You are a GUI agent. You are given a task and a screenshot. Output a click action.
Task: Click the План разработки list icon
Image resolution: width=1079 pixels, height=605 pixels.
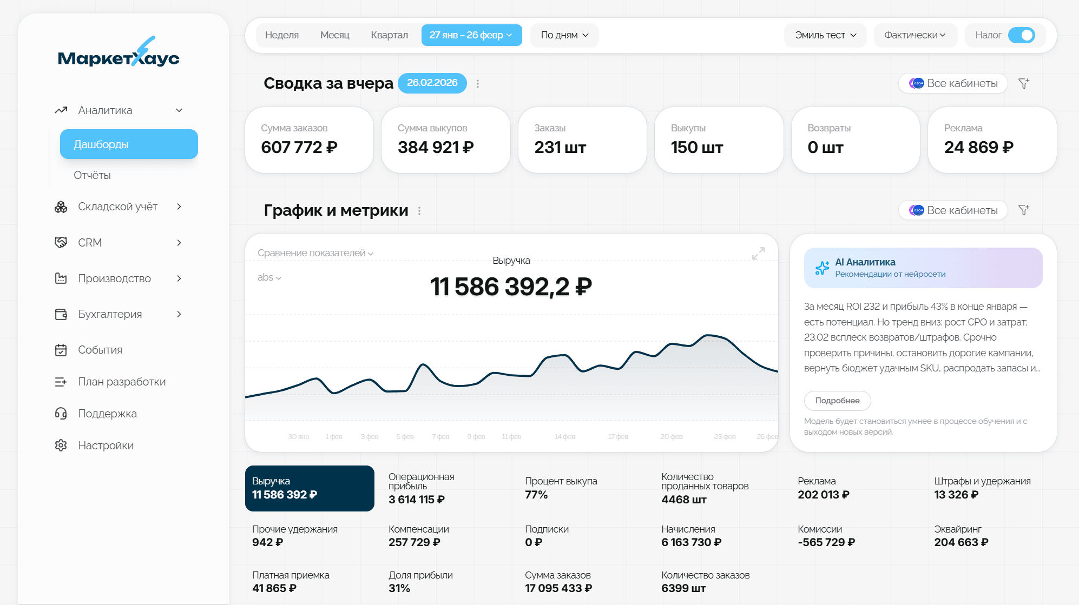pos(61,382)
